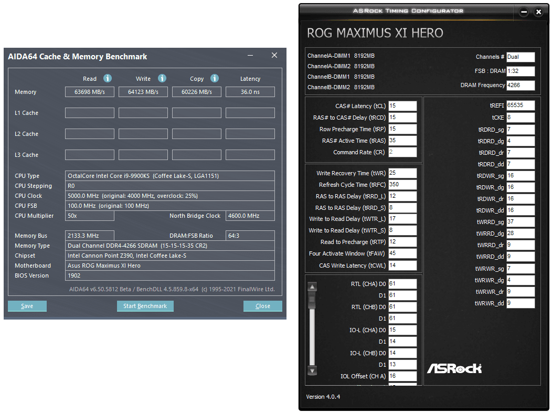
Task: Click the scroll down arrow in RTL panel
Action: pyautogui.click(x=312, y=370)
